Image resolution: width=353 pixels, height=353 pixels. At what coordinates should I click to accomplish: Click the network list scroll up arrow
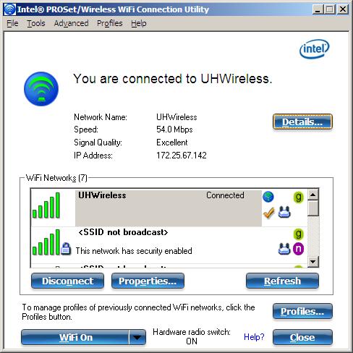click(x=313, y=195)
